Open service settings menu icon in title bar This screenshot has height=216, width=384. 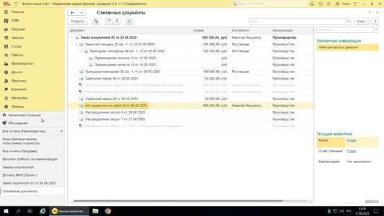click(x=355, y=4)
